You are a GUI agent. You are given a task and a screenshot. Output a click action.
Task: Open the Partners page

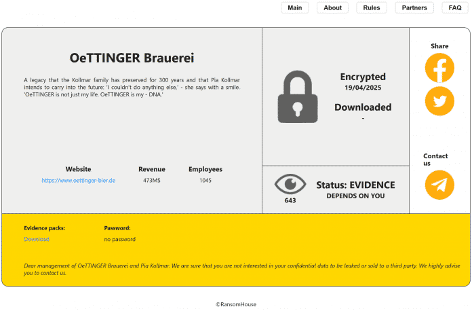point(414,8)
